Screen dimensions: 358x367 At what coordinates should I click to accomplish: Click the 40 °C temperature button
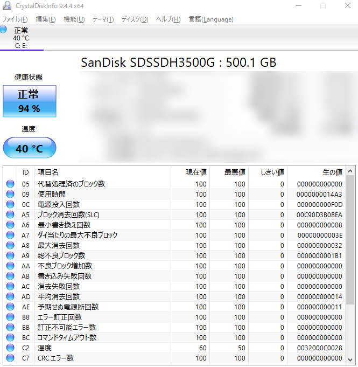point(30,148)
